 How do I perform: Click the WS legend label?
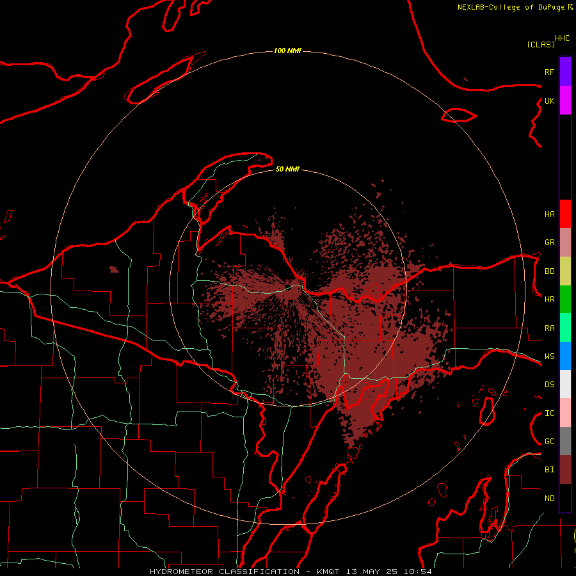pos(550,356)
